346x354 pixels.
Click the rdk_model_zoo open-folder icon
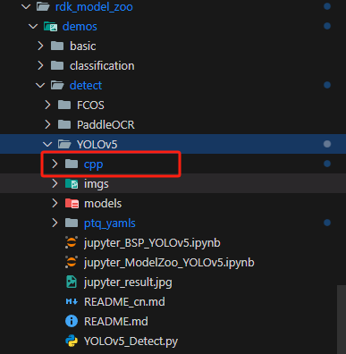[x=43, y=6]
